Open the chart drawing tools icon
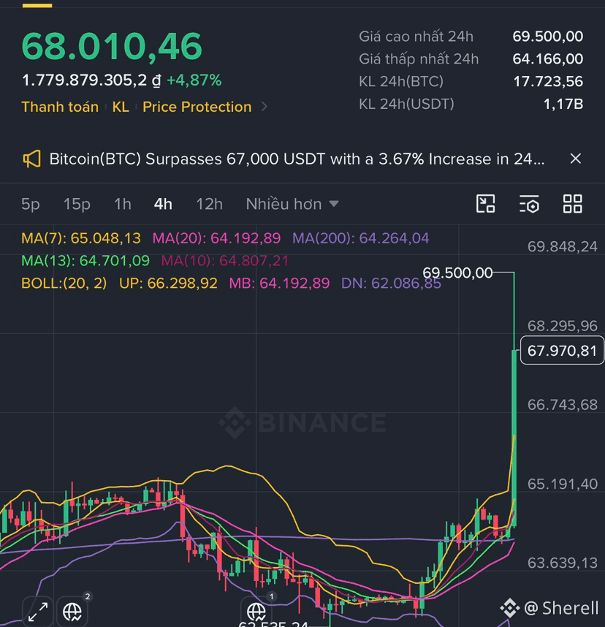 [x=485, y=204]
